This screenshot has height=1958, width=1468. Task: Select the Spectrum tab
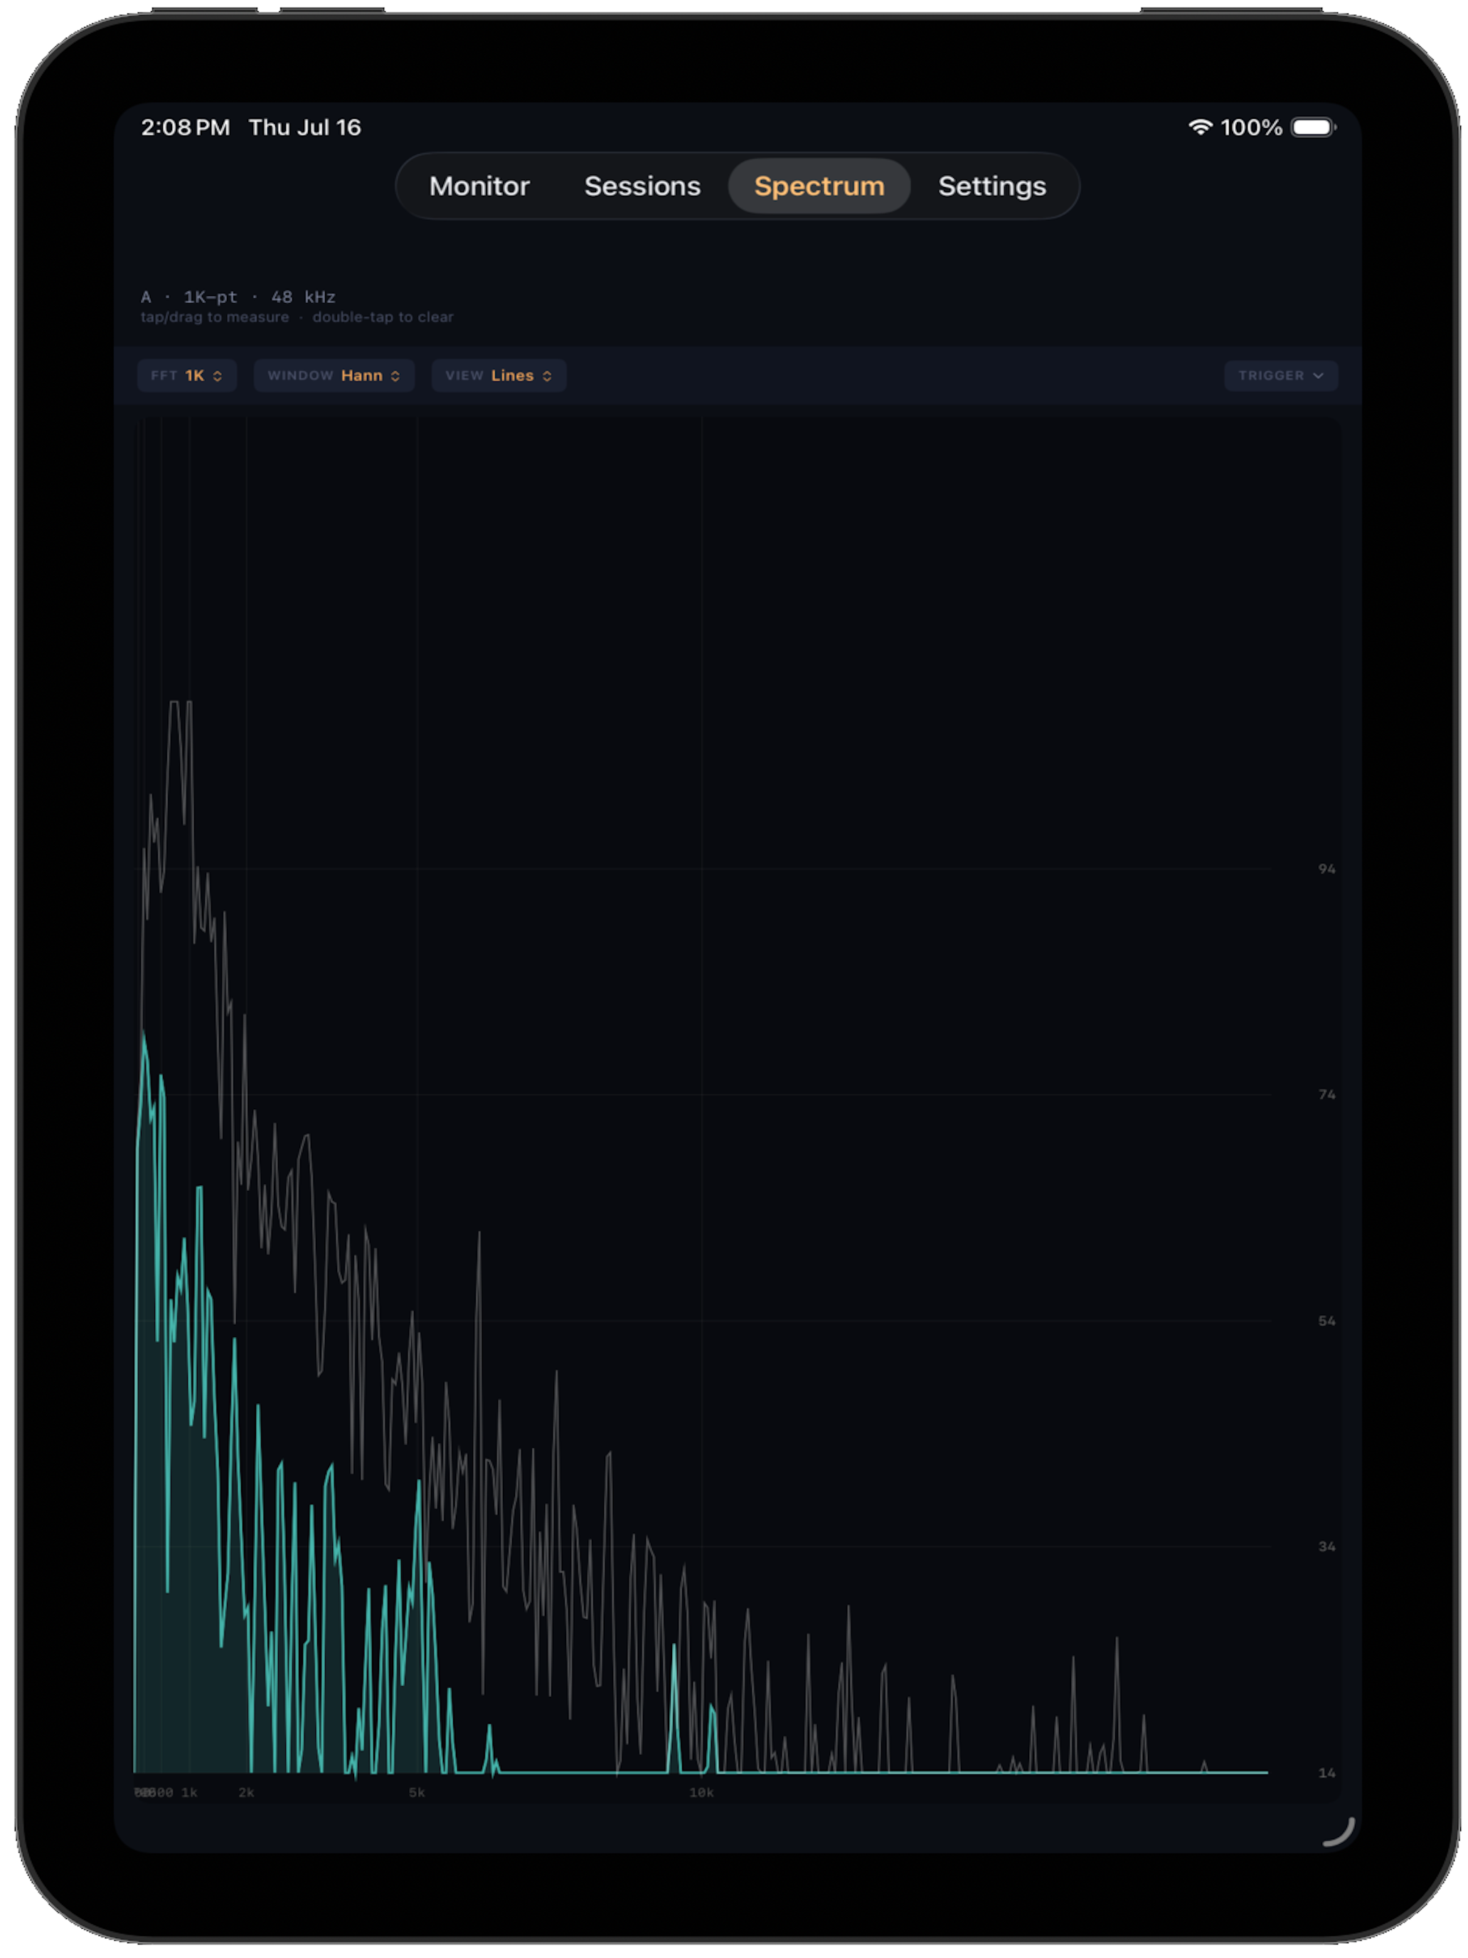point(819,186)
